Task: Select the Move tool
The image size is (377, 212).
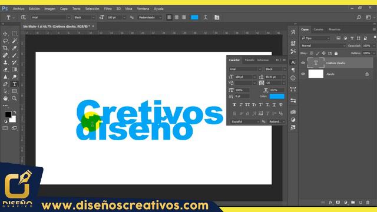Action: (x=5, y=34)
